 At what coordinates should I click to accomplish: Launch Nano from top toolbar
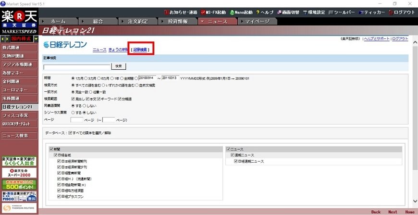coord(241,12)
